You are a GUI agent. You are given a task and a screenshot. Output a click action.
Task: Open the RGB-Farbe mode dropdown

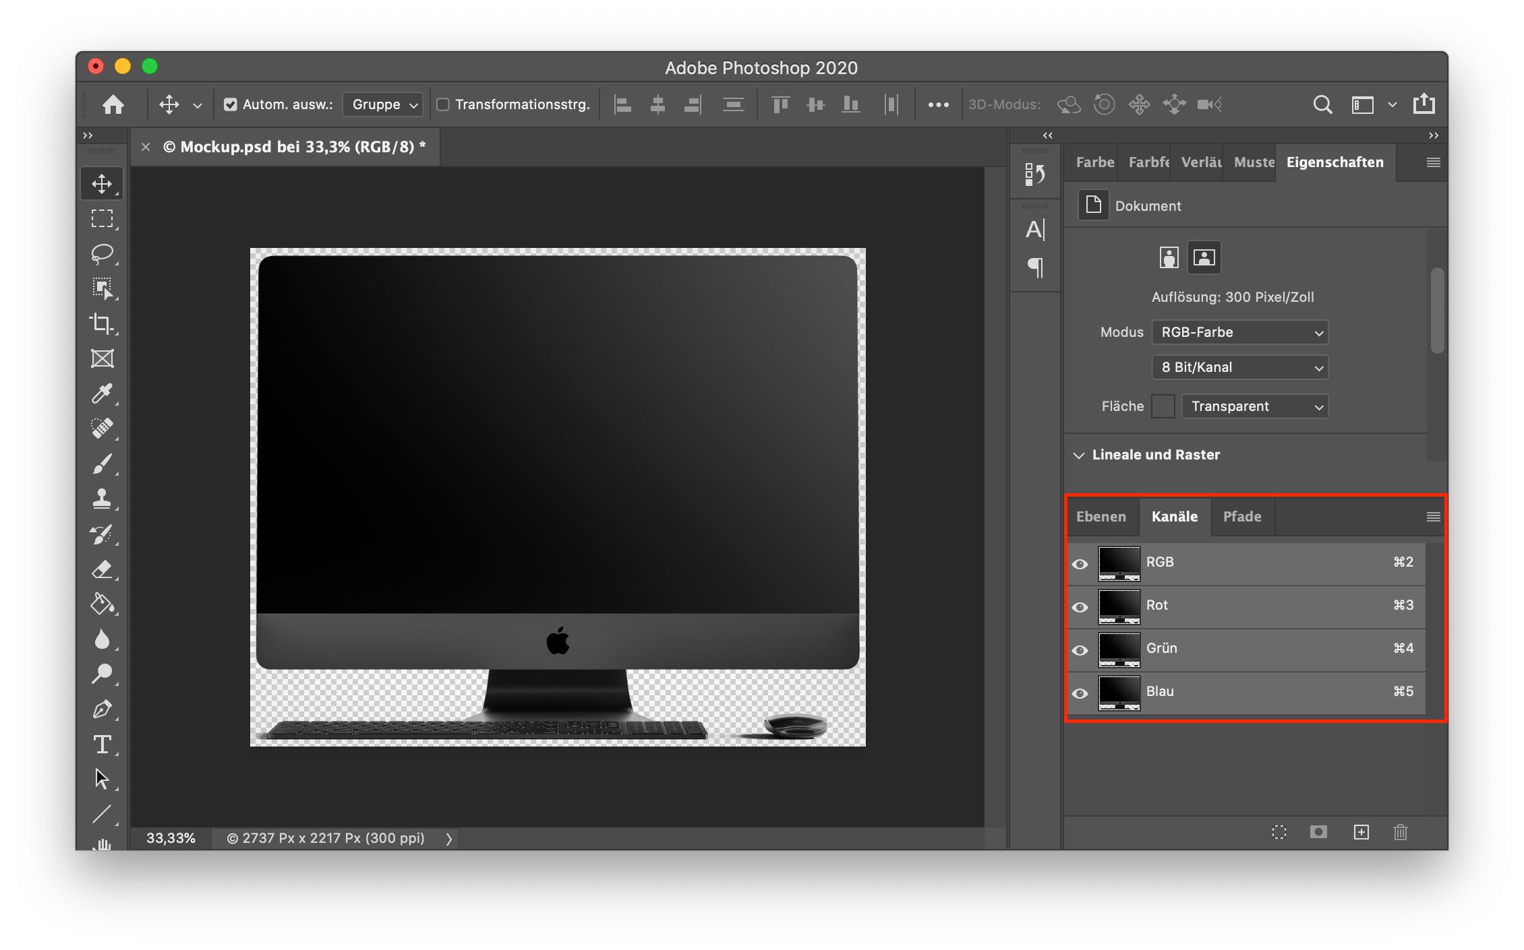pos(1239,331)
